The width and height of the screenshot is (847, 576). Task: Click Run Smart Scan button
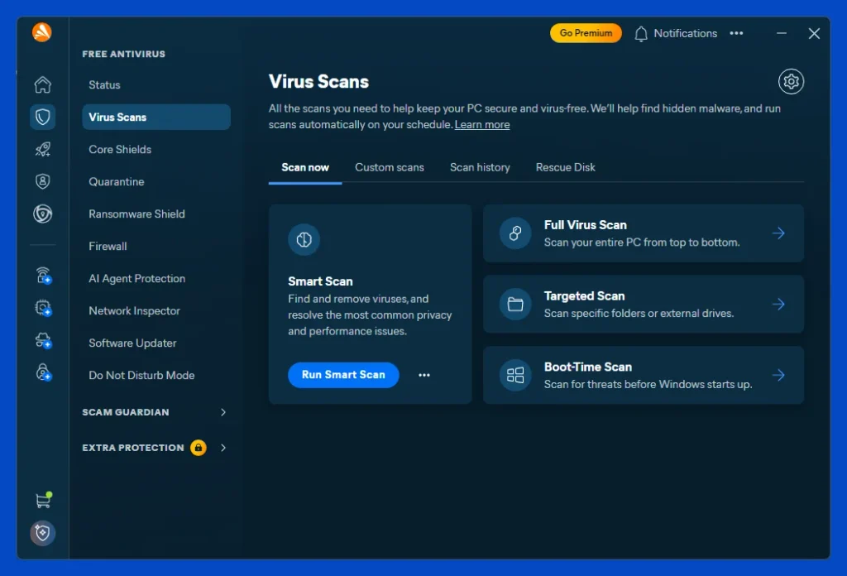[343, 375]
